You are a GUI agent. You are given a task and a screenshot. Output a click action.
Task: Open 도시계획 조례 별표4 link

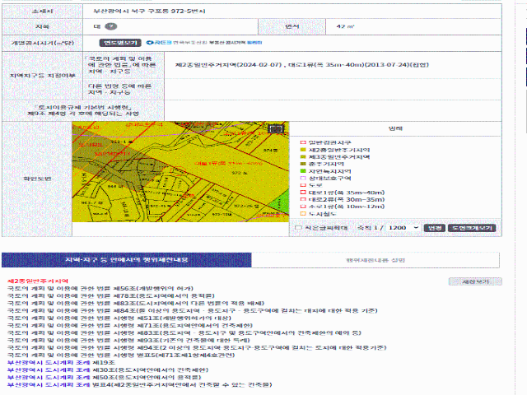140,384
